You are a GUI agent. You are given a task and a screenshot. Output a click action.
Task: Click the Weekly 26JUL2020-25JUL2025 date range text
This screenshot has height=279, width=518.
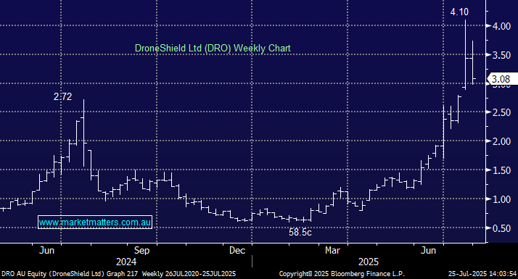tap(189, 274)
